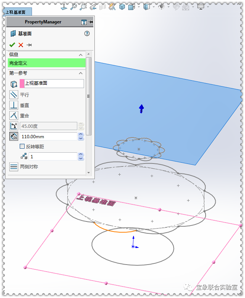Collapse the 信息 section
This screenshot has width=245, height=298.
tap(81, 55)
